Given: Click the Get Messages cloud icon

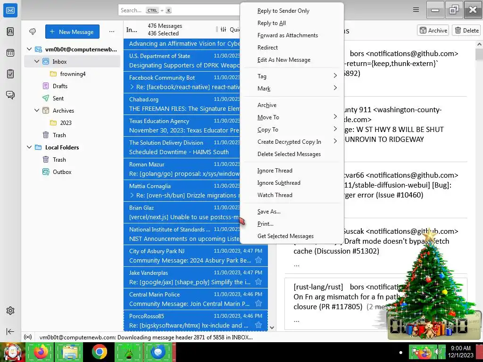Looking at the screenshot, I should click(x=33, y=32).
